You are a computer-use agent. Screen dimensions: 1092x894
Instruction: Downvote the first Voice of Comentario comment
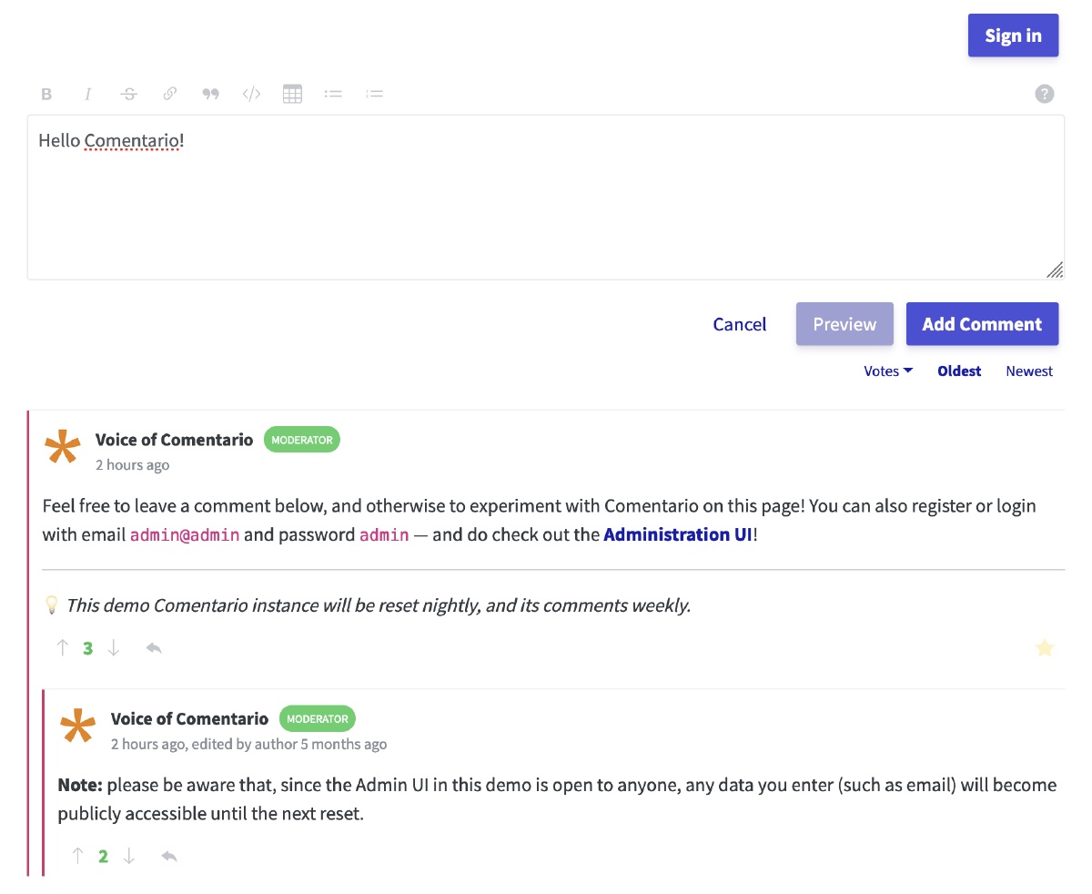(114, 648)
